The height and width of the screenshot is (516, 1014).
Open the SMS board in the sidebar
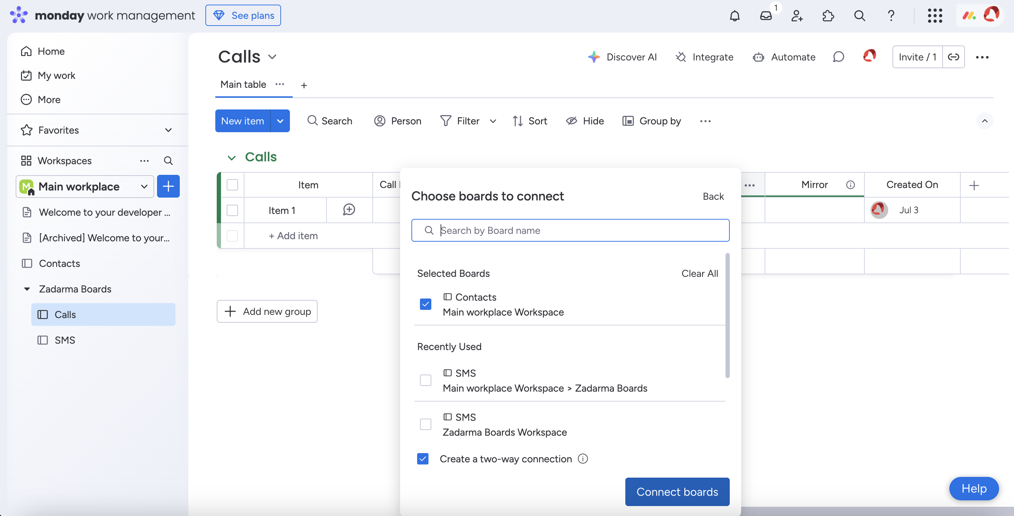pos(65,340)
